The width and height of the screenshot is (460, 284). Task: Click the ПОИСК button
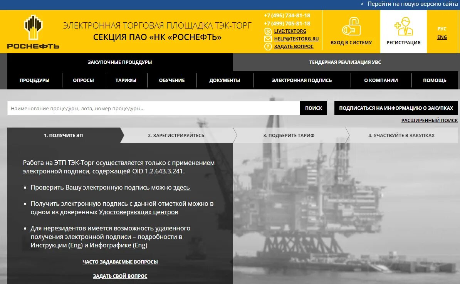point(314,108)
